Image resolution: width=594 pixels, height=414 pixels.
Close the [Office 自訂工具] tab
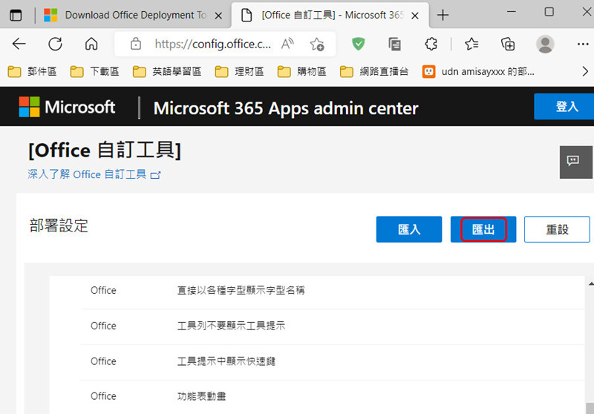415,16
